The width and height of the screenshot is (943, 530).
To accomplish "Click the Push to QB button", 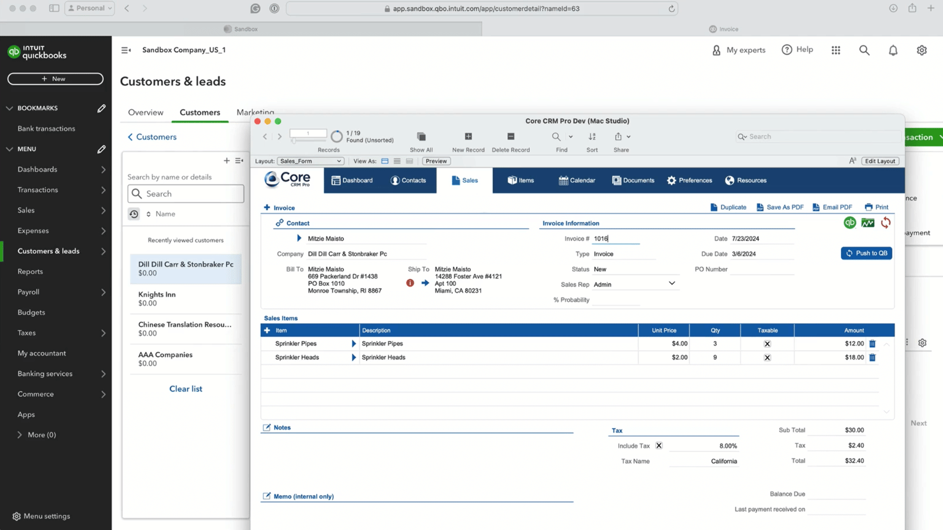I will (x=866, y=253).
